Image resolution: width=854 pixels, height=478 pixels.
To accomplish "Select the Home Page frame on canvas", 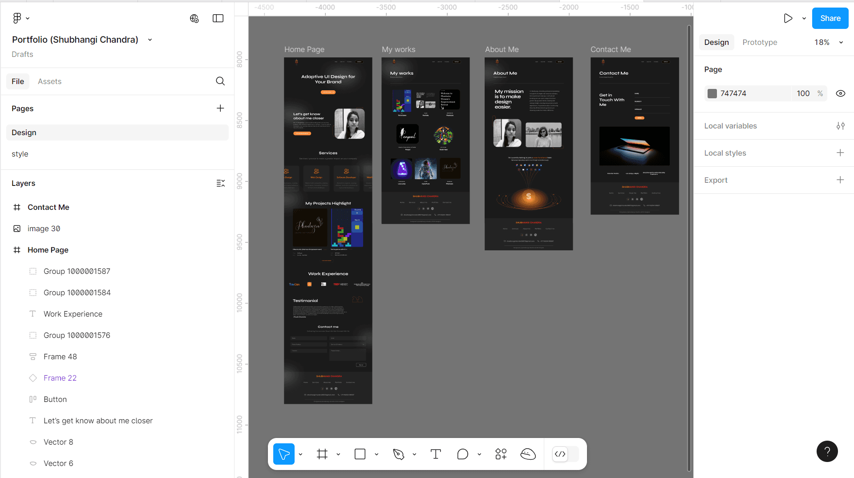I will (328, 230).
